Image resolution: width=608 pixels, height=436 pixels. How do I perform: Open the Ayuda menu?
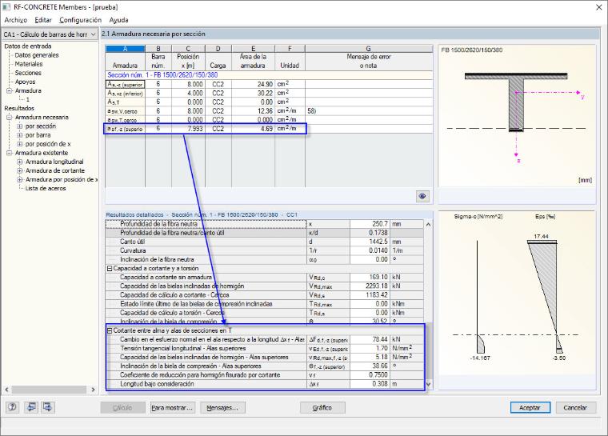tap(118, 20)
